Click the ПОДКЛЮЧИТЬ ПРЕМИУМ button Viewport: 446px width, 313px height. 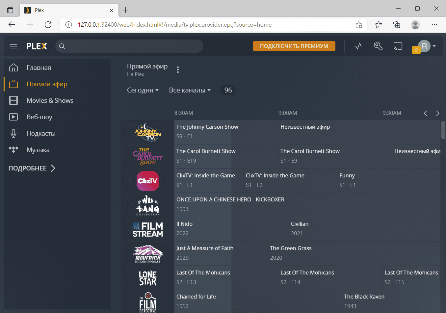(294, 46)
